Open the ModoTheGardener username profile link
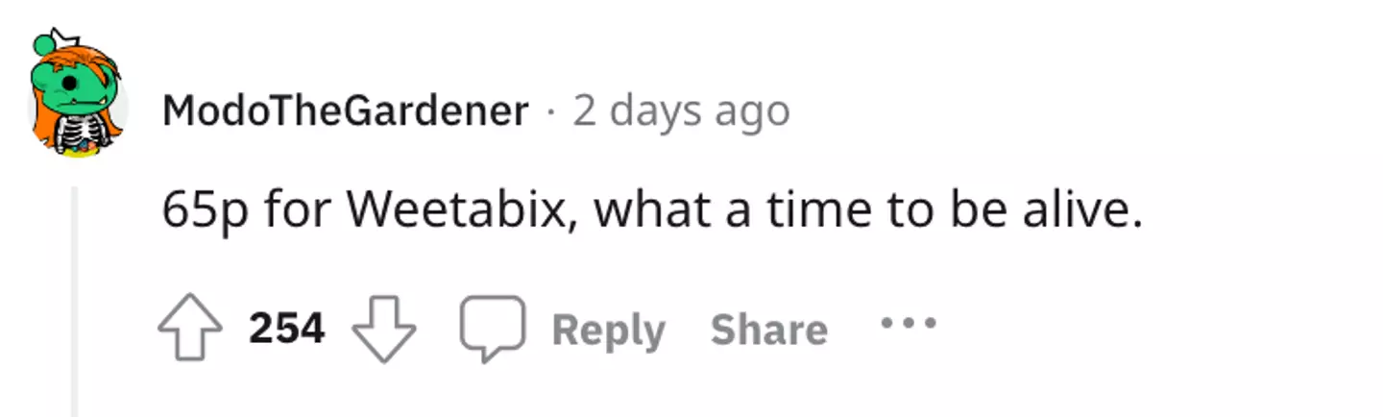 (x=346, y=112)
